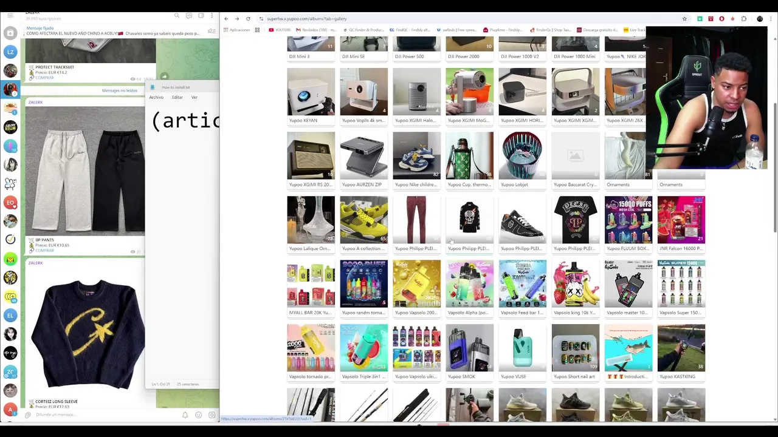Open the Aplicaciones bookmarks shortcut
The width and height of the screenshot is (778, 437).
(237, 30)
